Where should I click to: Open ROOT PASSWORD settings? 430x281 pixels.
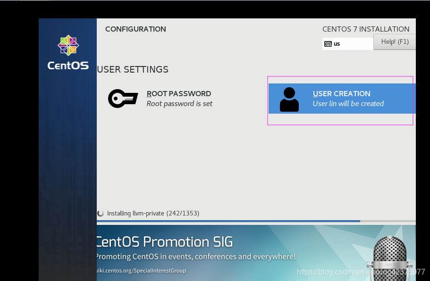(160, 99)
